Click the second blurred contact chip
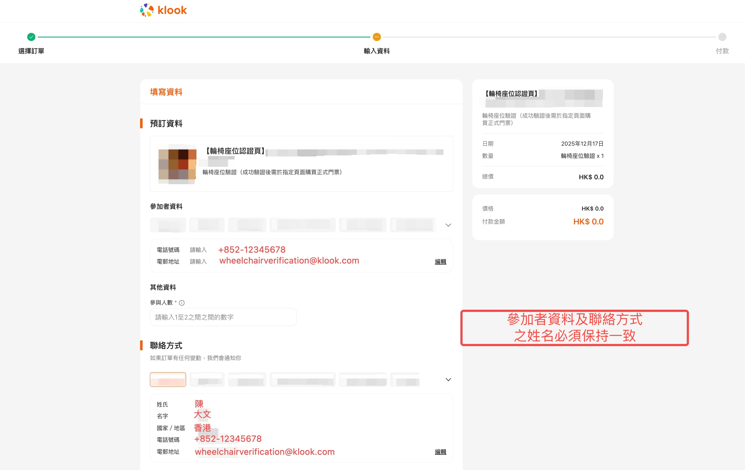 207,380
